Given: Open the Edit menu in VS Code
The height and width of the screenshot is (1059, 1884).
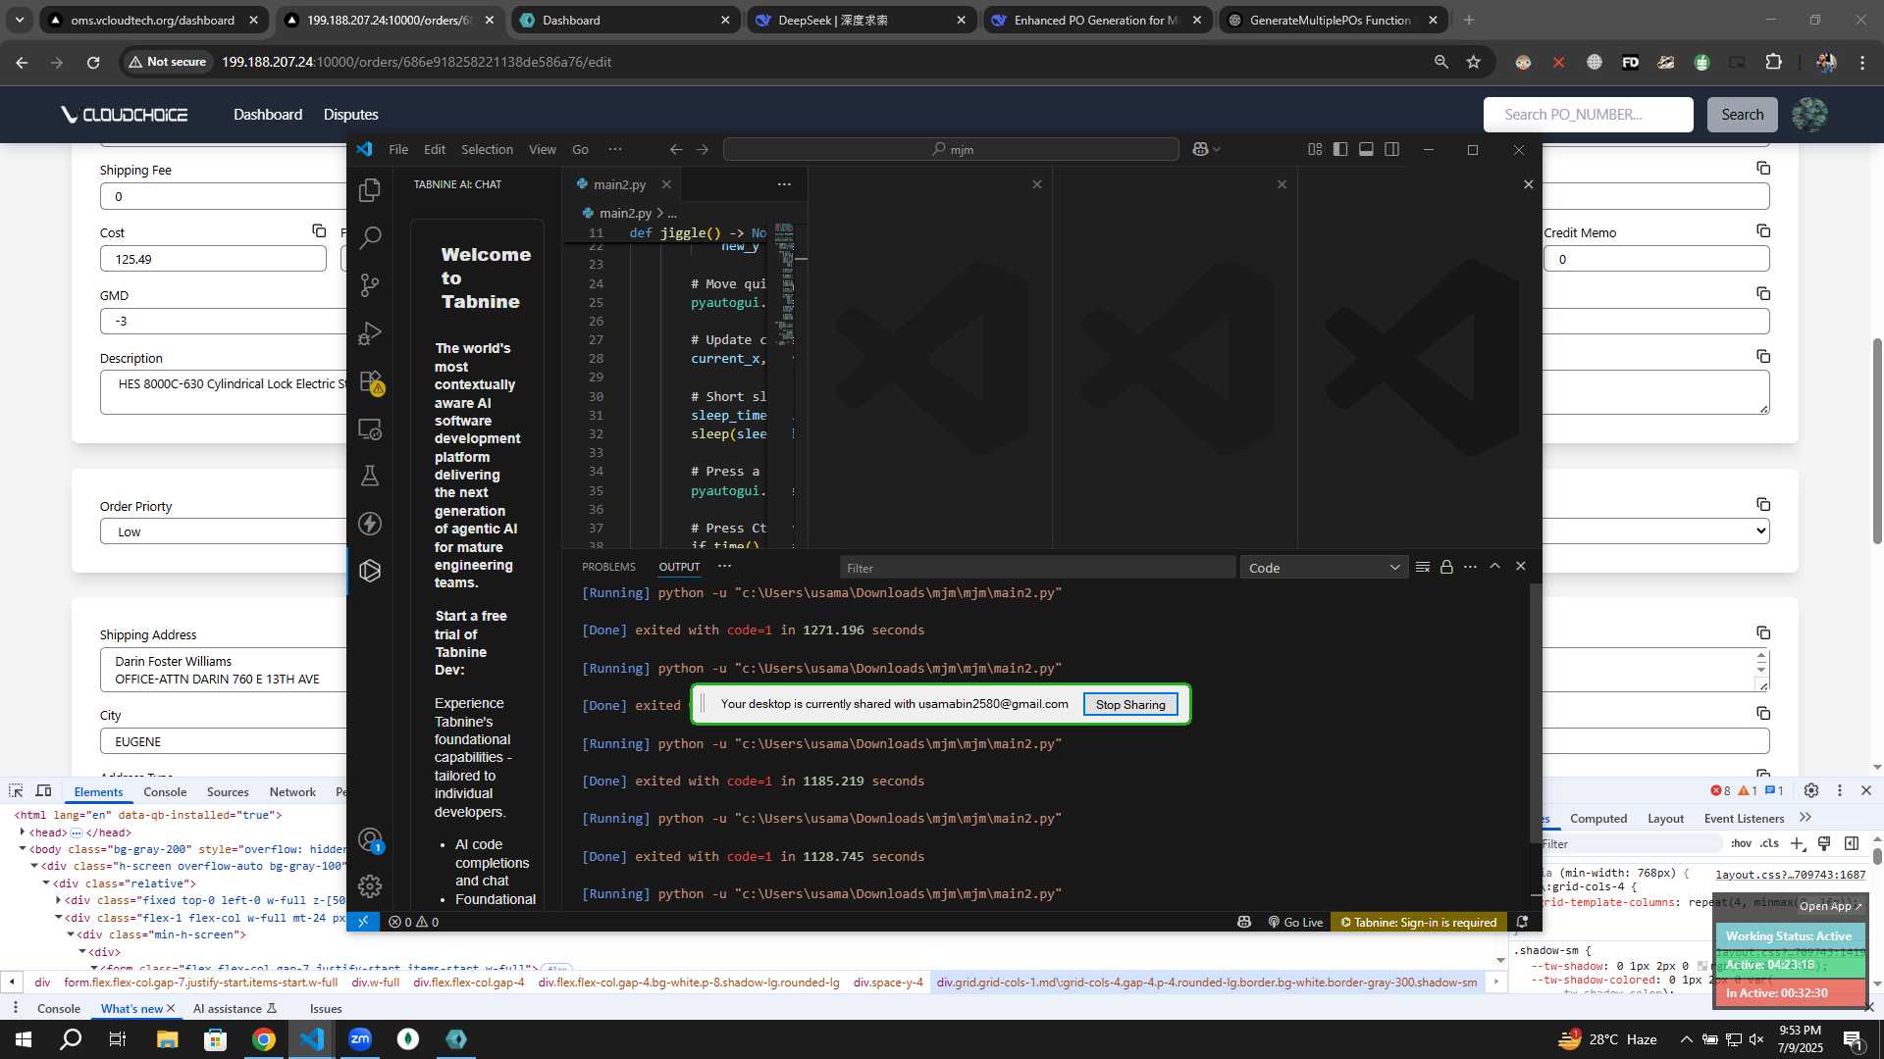Looking at the screenshot, I should (x=435, y=149).
